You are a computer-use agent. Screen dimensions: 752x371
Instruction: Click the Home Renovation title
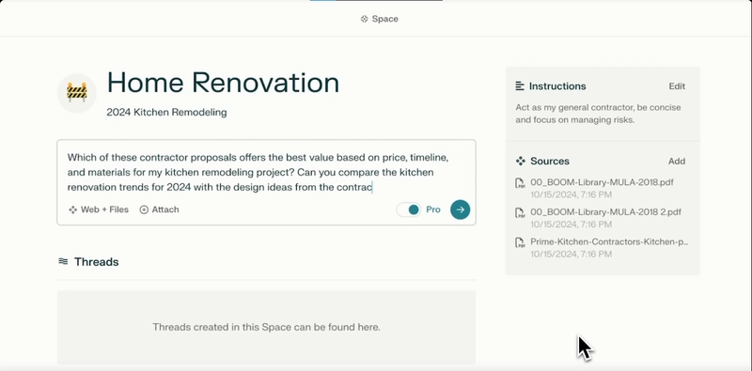pyautogui.click(x=223, y=83)
